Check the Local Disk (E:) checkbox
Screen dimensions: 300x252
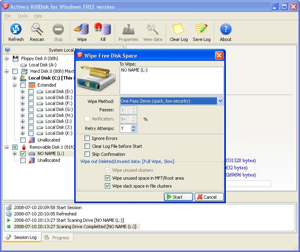click(31, 98)
